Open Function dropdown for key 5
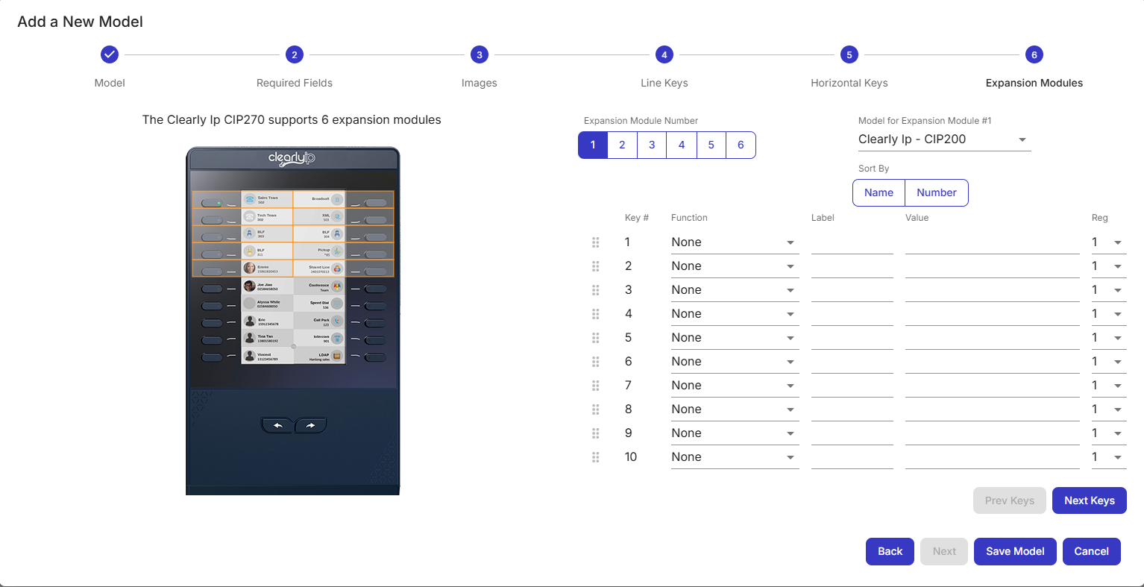This screenshot has width=1144, height=587. point(735,338)
